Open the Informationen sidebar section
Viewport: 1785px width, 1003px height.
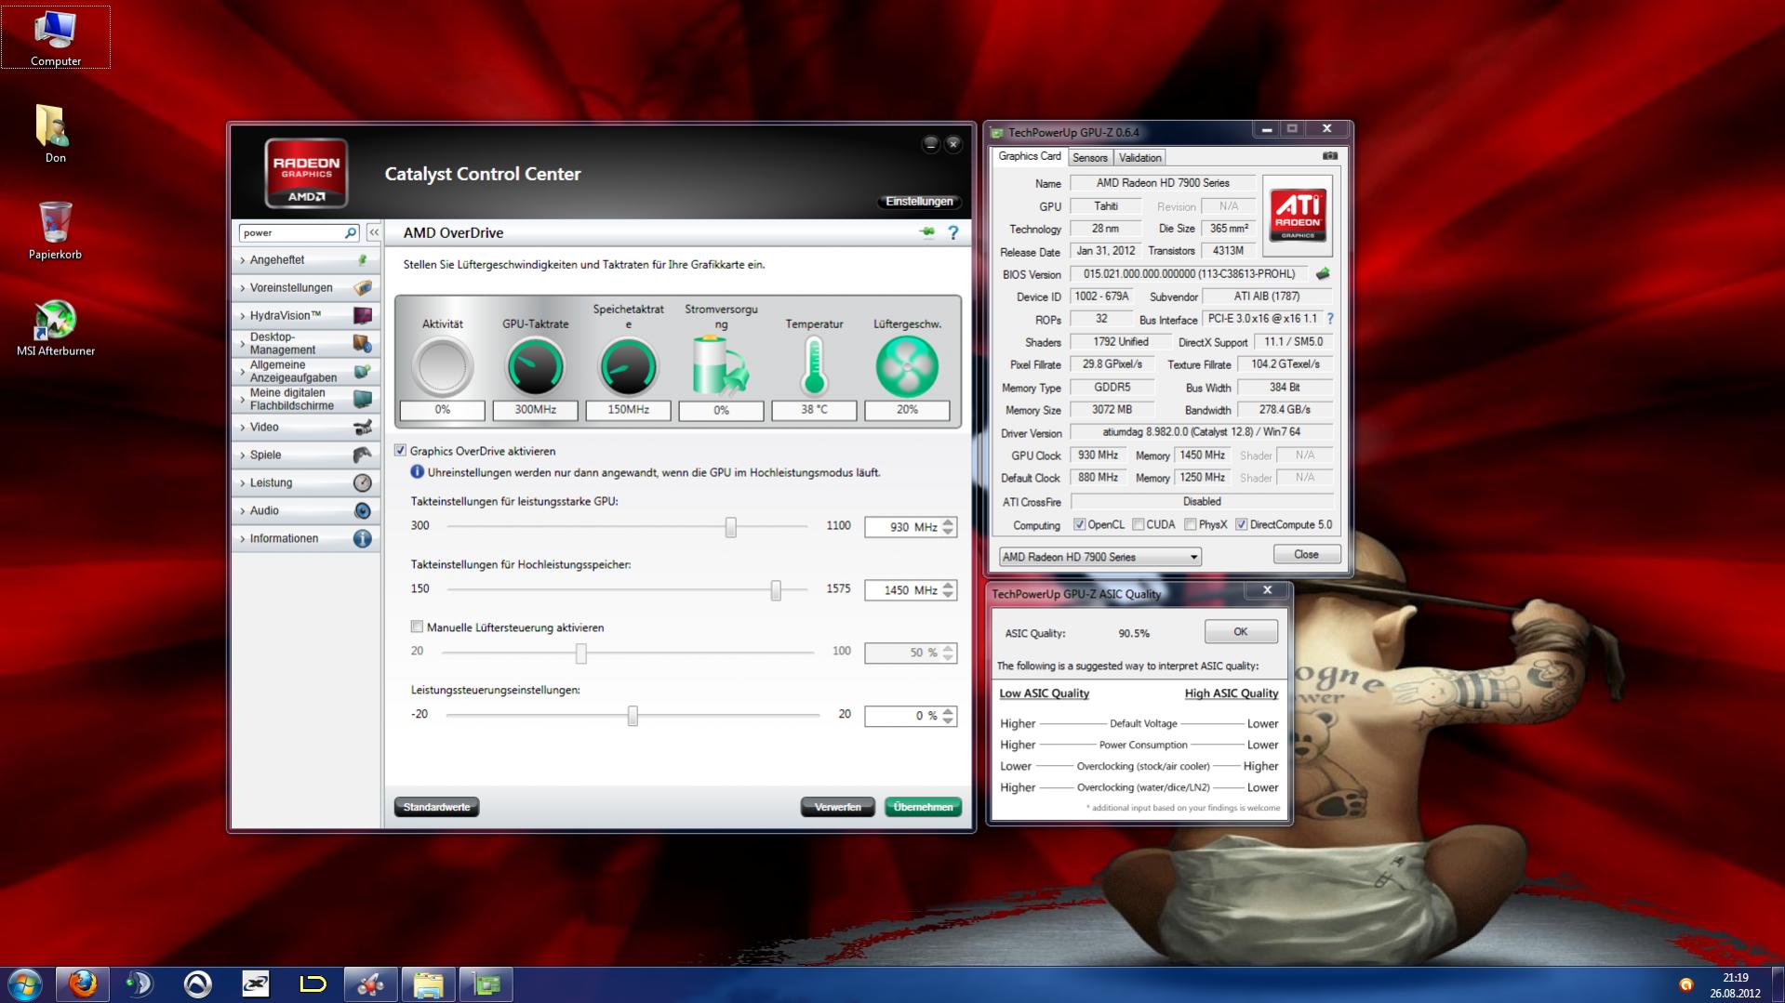pos(306,539)
